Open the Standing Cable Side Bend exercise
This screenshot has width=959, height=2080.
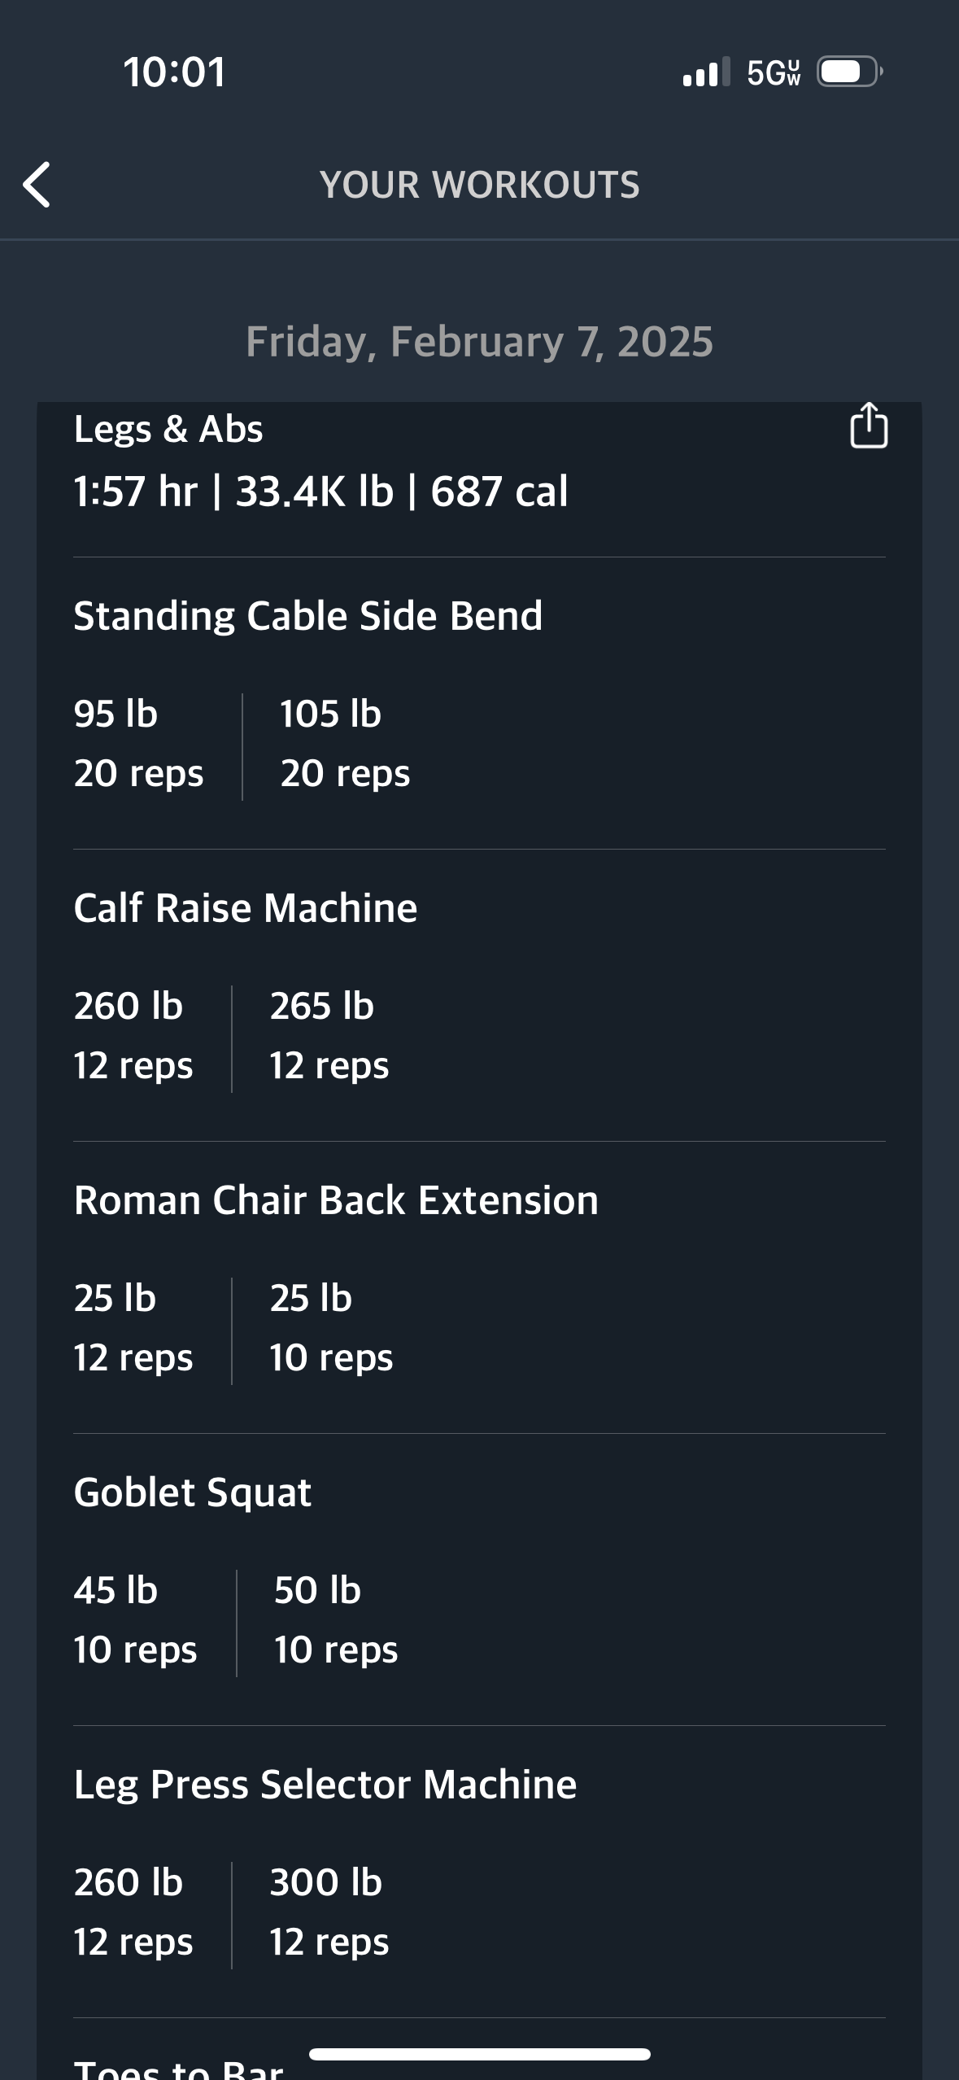307,616
